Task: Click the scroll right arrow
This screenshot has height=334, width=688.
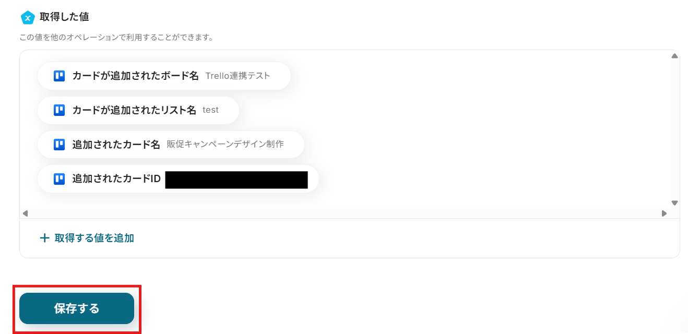Action: (664, 213)
